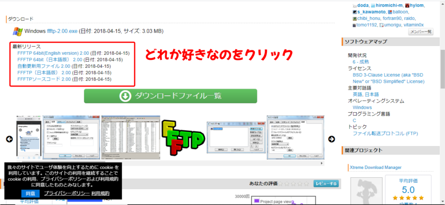Open プライバシーポリシー link in cookie notice
Screen dimensions: 445x205
pos(66,193)
